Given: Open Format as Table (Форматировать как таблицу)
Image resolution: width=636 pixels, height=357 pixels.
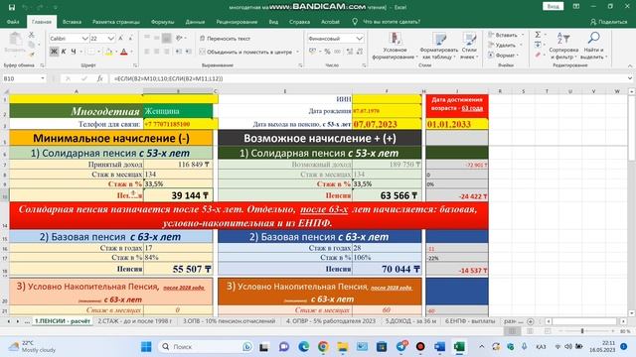Looking at the screenshot, I should pyautogui.click(x=439, y=47).
